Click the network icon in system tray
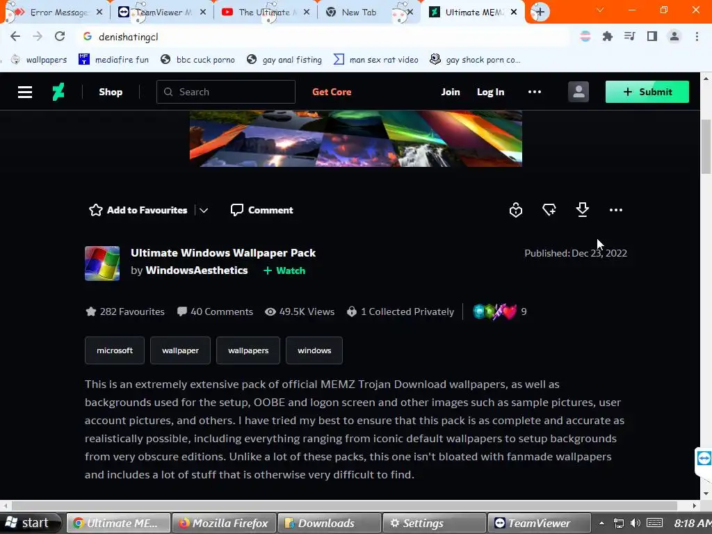Image resolution: width=712 pixels, height=534 pixels. [618, 524]
